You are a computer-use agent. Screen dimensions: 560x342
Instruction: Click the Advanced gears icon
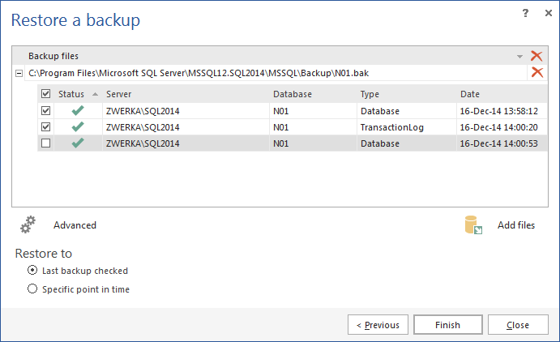pos(29,225)
